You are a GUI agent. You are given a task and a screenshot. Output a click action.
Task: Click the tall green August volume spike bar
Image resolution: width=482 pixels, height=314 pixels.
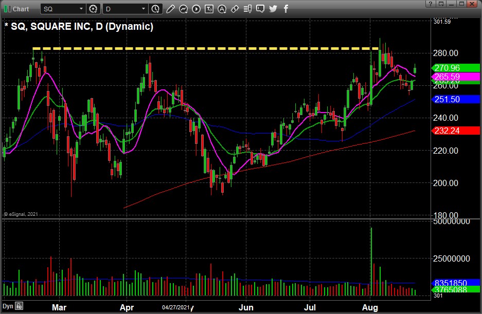pyautogui.click(x=371, y=262)
